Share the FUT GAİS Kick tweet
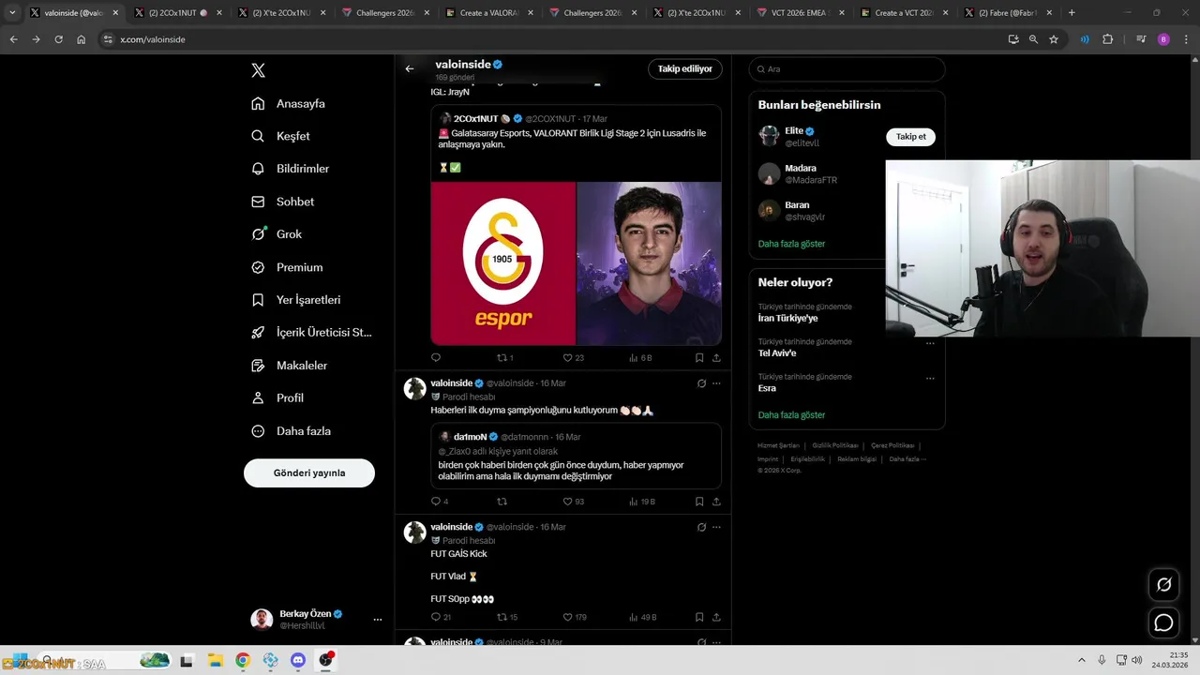The width and height of the screenshot is (1200, 675). [x=716, y=617]
